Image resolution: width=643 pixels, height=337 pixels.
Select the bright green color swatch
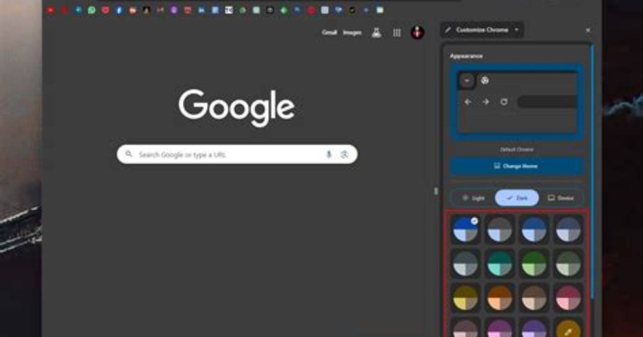pyautogui.click(x=534, y=263)
